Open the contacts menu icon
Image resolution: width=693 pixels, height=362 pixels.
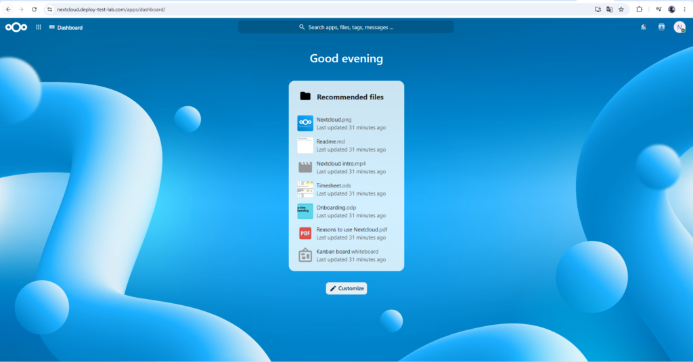click(661, 28)
